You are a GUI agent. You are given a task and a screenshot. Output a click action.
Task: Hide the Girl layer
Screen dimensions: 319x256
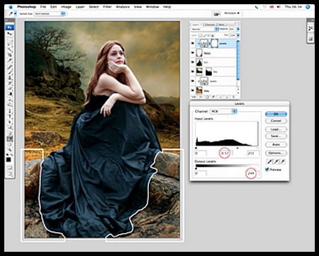pyautogui.click(x=192, y=62)
